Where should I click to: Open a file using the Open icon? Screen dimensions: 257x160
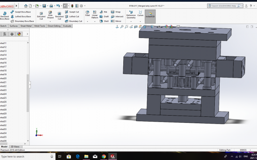pyautogui.click(x=37, y=6)
